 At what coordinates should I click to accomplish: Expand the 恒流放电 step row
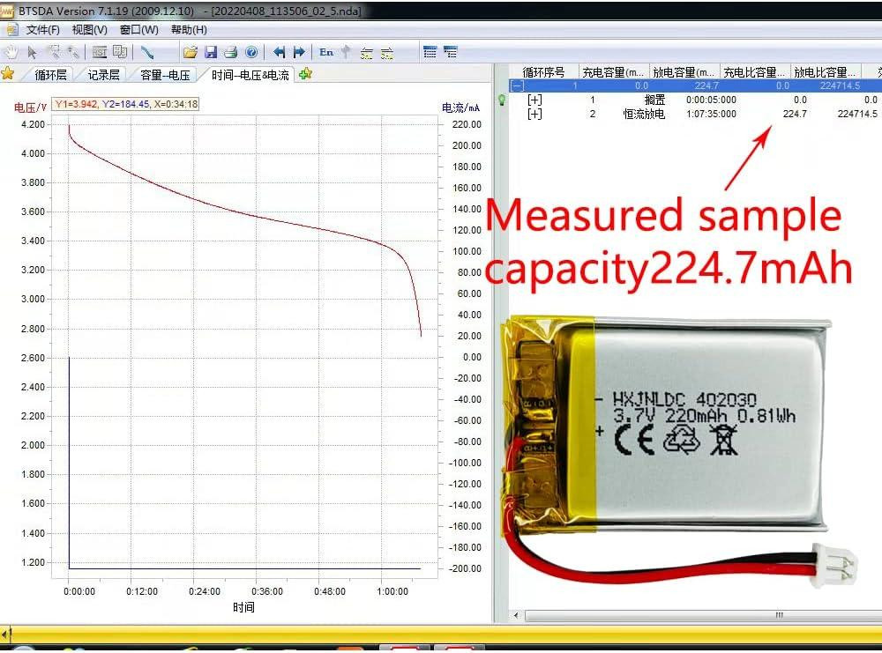pos(534,115)
